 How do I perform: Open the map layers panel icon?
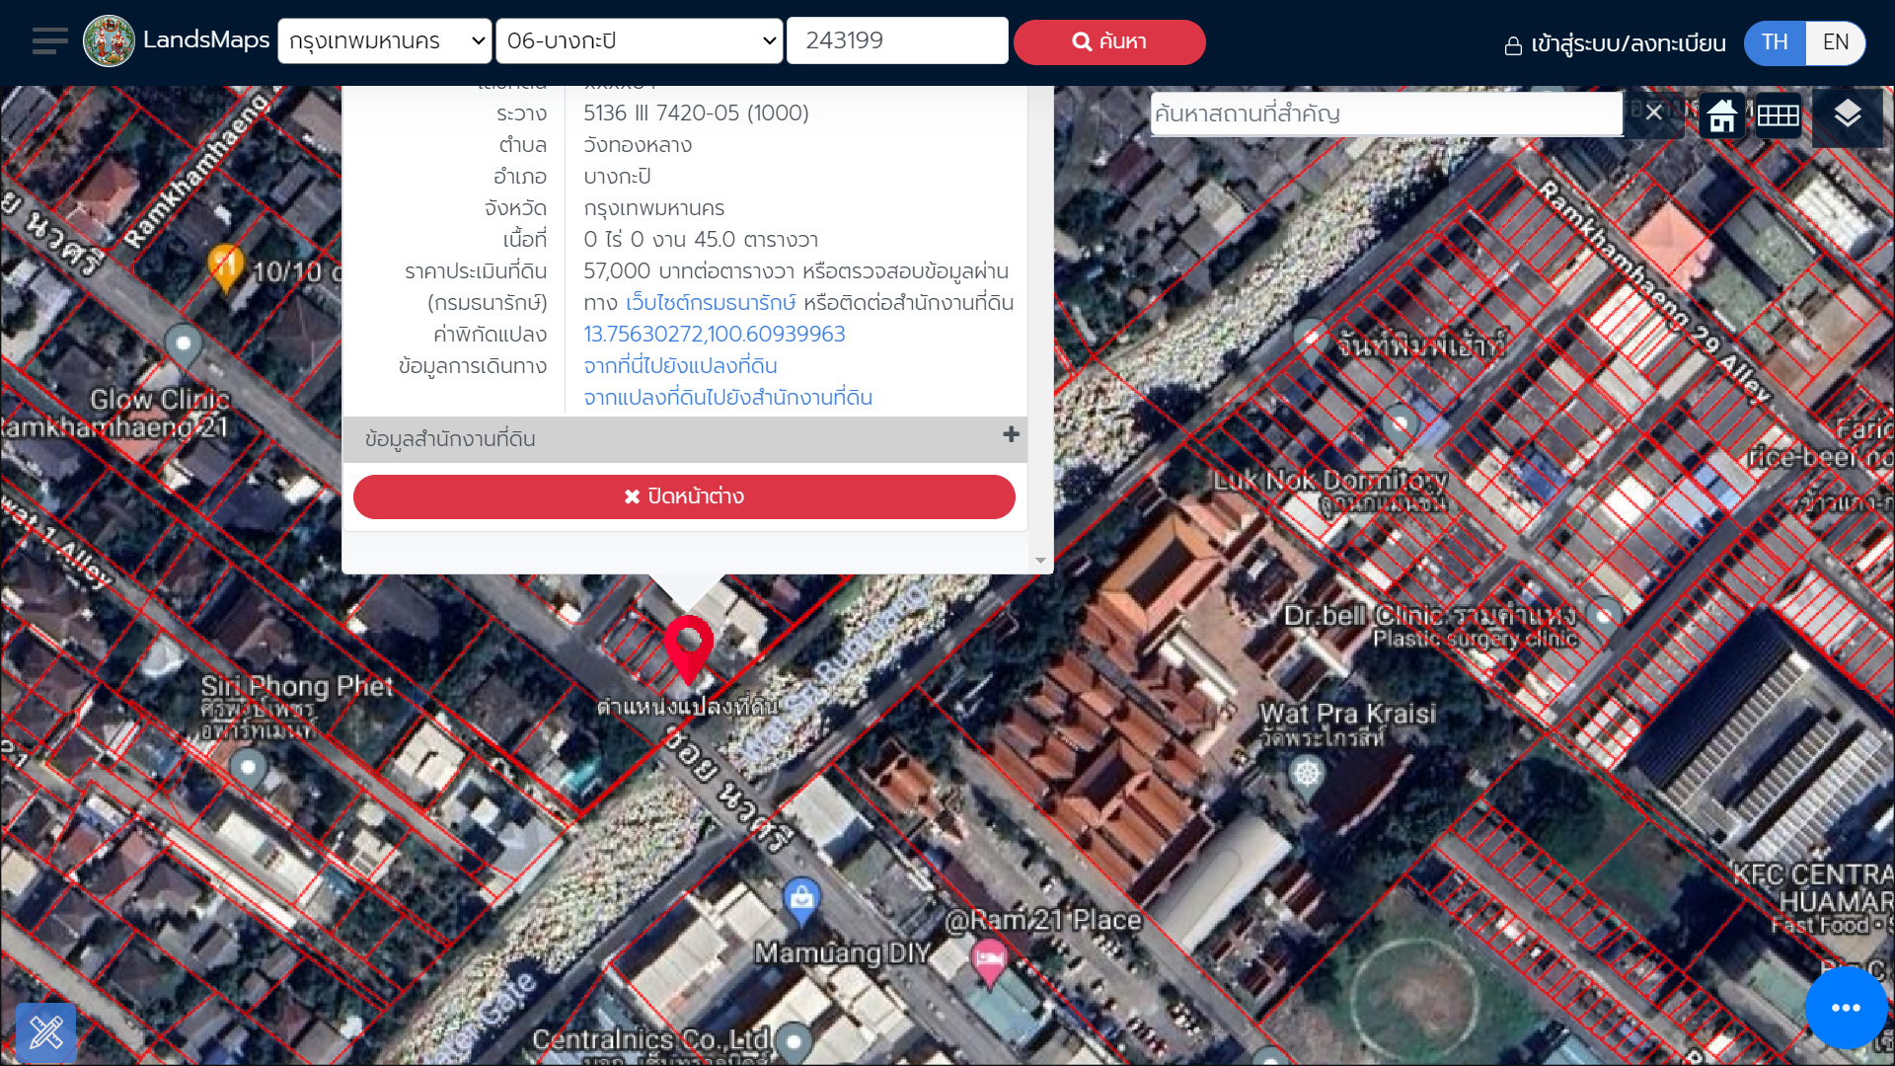1847,114
